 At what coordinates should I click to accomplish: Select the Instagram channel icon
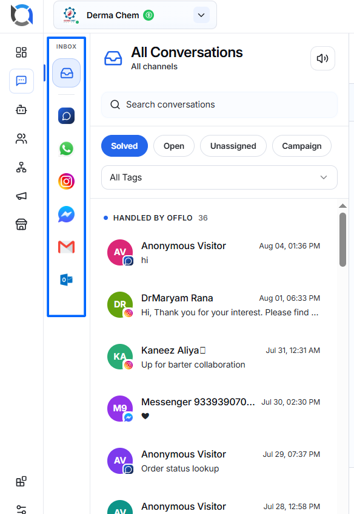point(67,181)
